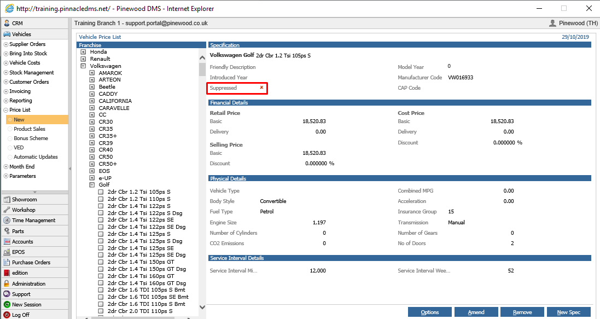This screenshot has height=319, width=600.
Task: Expand the CALIFORNIA model node
Action: click(x=92, y=101)
